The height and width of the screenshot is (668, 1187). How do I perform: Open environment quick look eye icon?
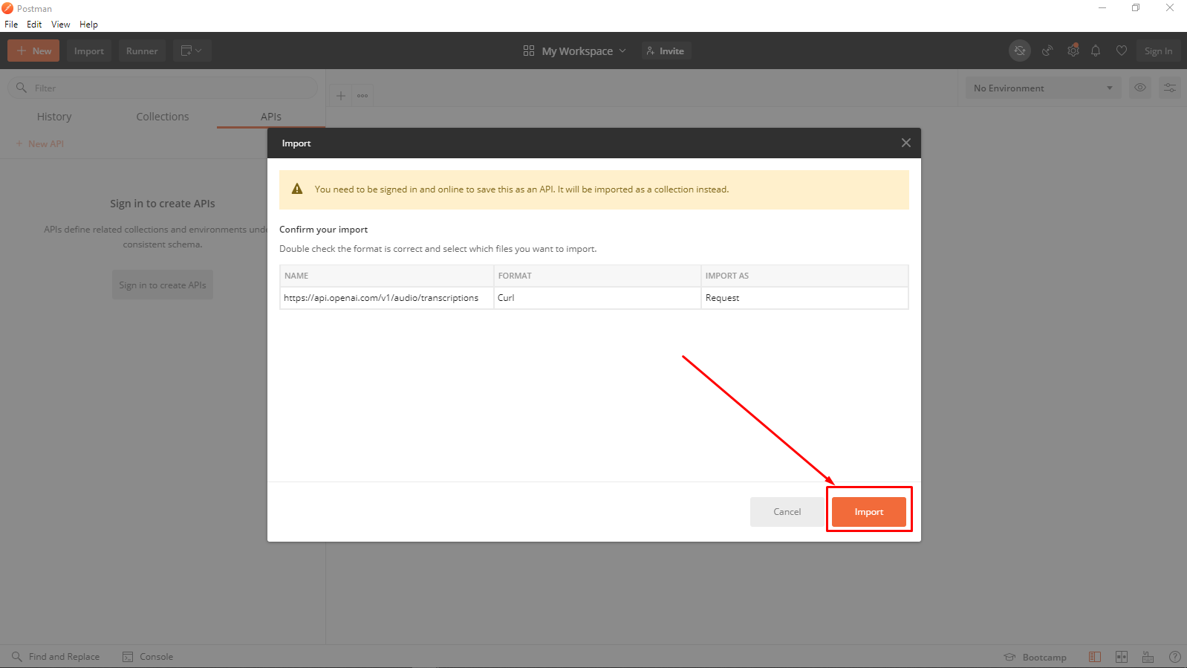click(x=1140, y=88)
